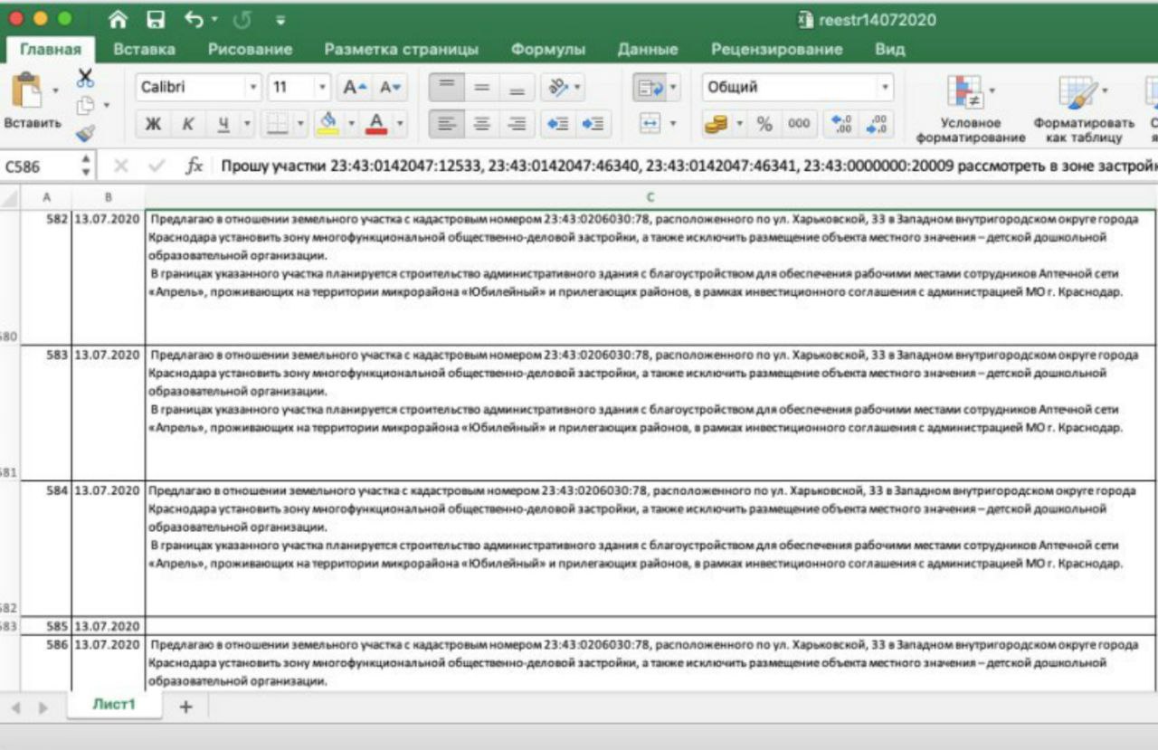Expand the paste options arrow

56,90
